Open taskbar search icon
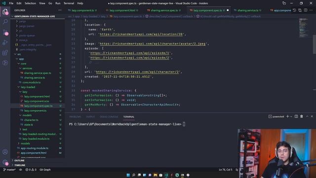316x178 pixels. (x=133, y=175)
